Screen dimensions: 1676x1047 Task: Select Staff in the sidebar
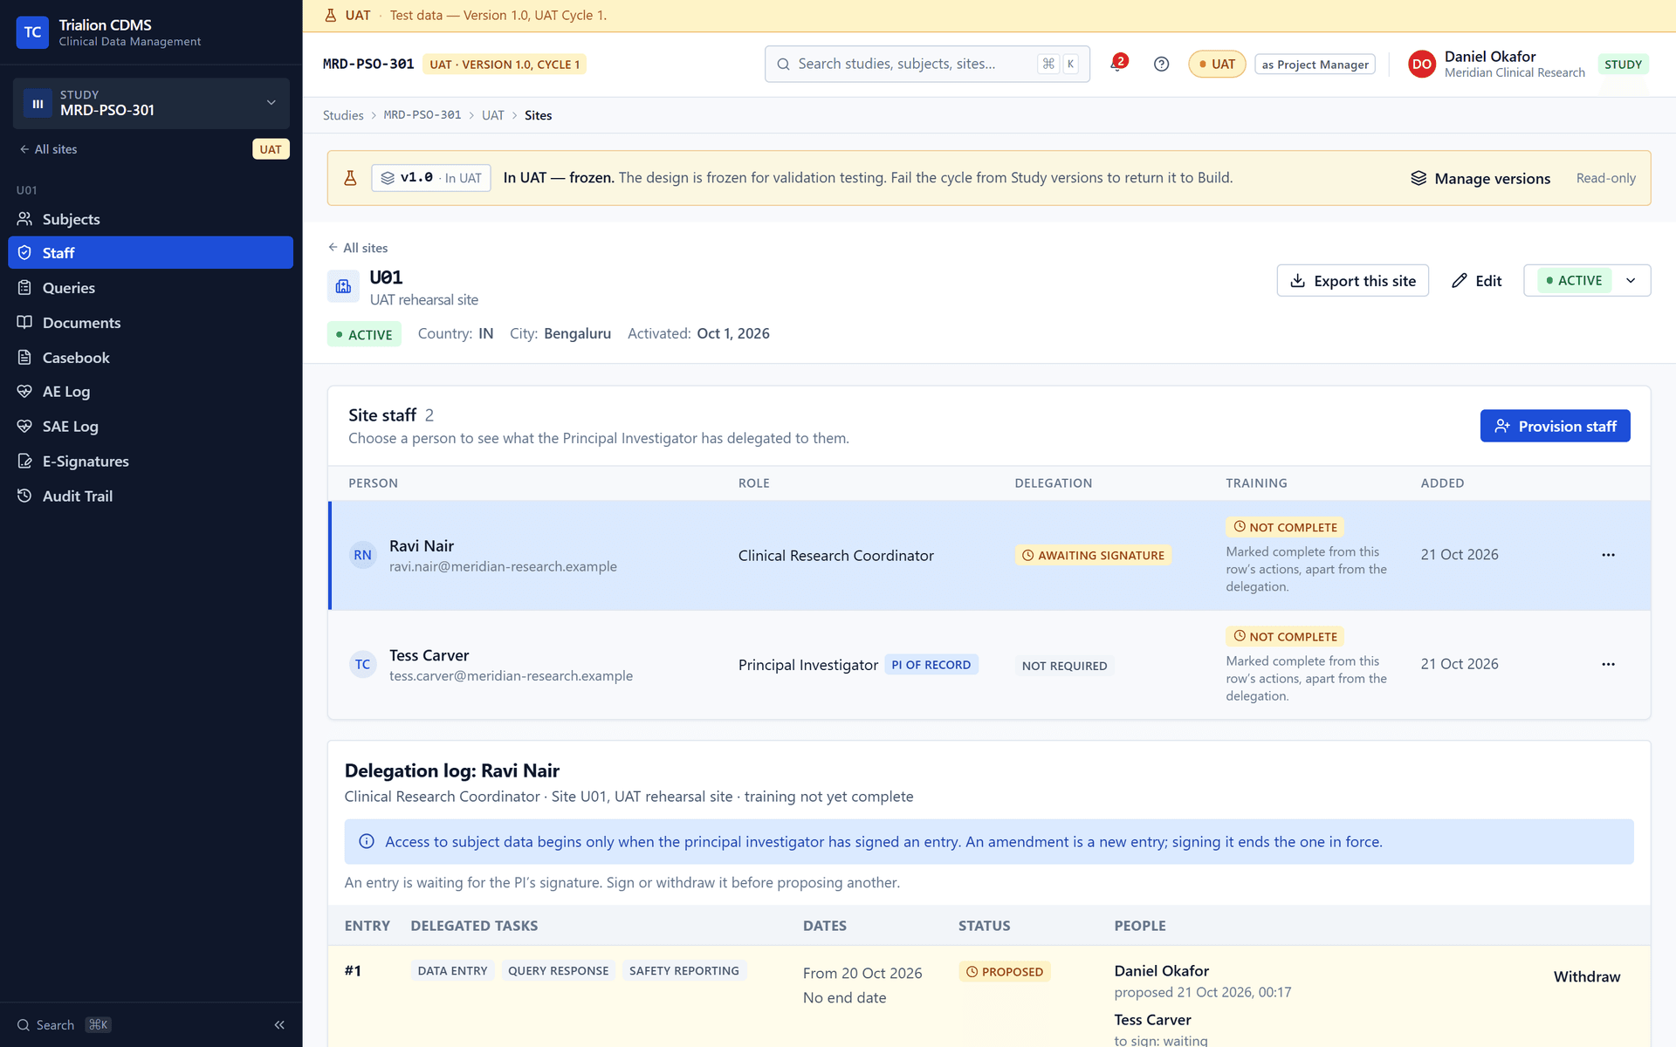pyautogui.click(x=150, y=253)
